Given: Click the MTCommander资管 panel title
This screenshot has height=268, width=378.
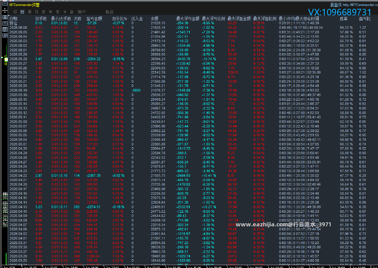Looking at the screenshot, I should pyautogui.click(x=25, y=5).
